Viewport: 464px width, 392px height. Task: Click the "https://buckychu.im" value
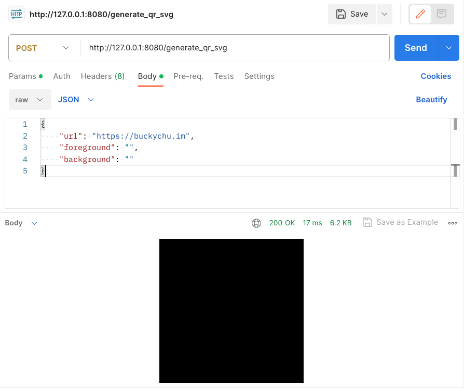(141, 136)
